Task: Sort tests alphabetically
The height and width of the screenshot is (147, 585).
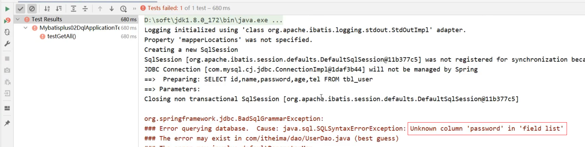Action: (47, 9)
